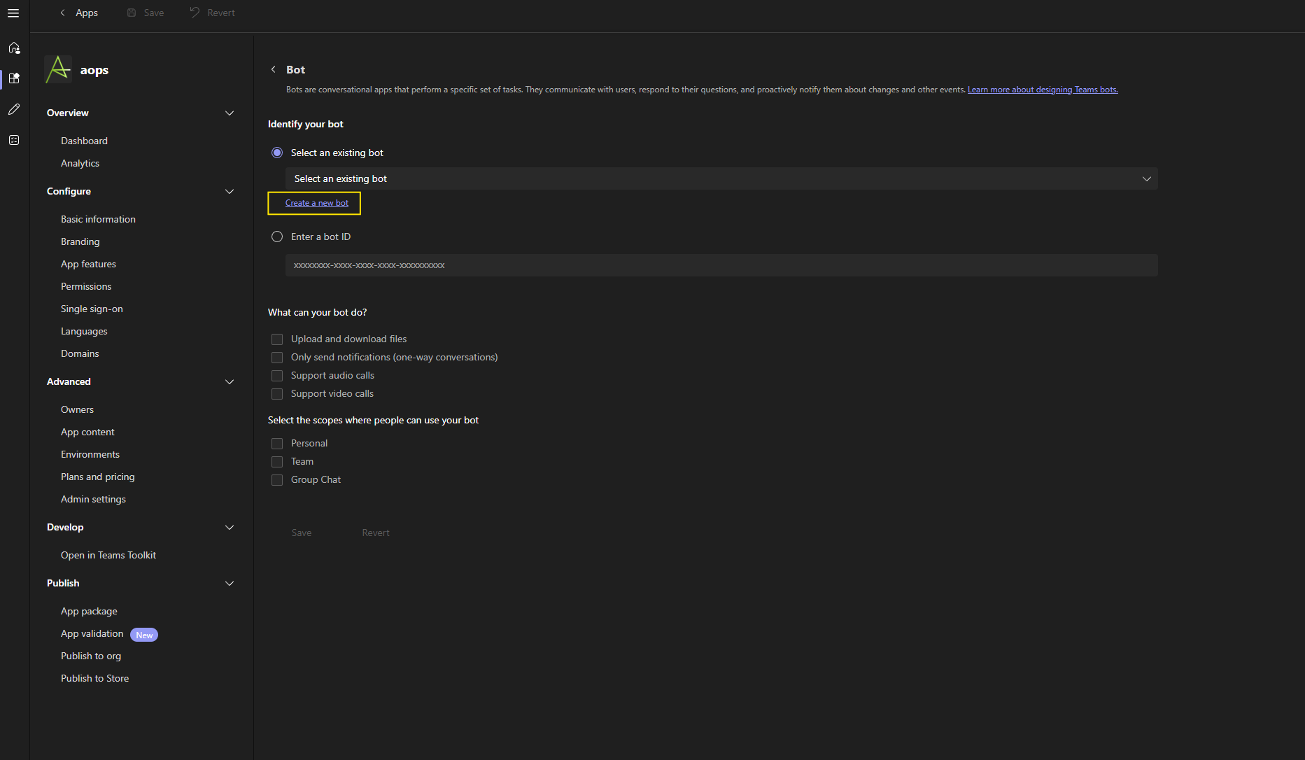Select Open in Teams Toolkit
Image resolution: width=1305 pixels, height=760 pixels.
coord(108,555)
